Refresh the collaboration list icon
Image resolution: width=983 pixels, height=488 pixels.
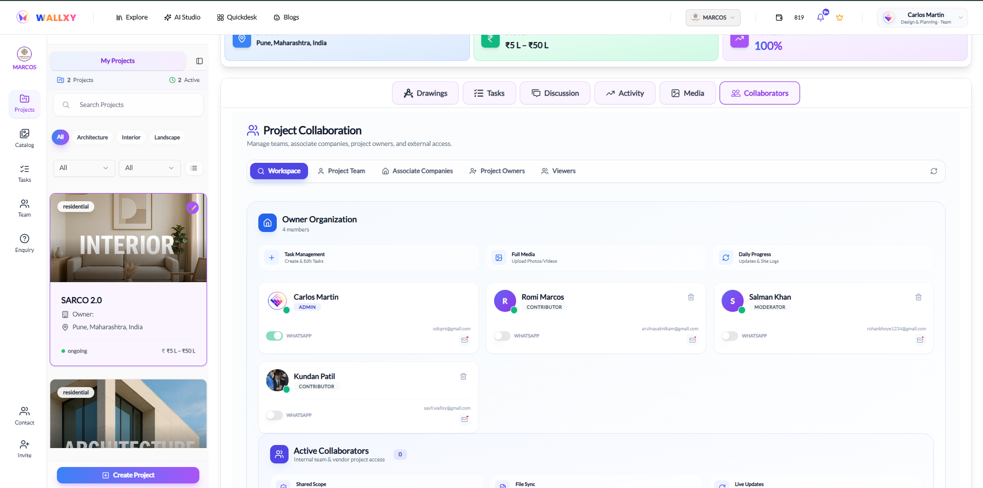coord(934,171)
